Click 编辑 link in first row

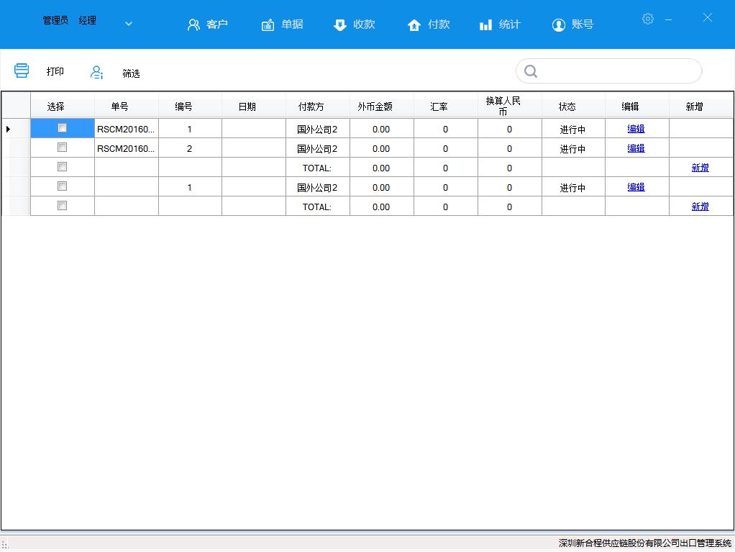click(x=636, y=129)
